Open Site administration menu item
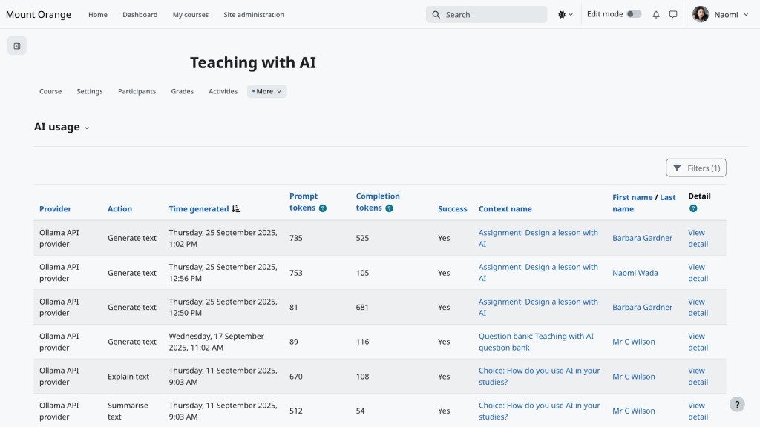This screenshot has height=427, width=760. point(254,15)
